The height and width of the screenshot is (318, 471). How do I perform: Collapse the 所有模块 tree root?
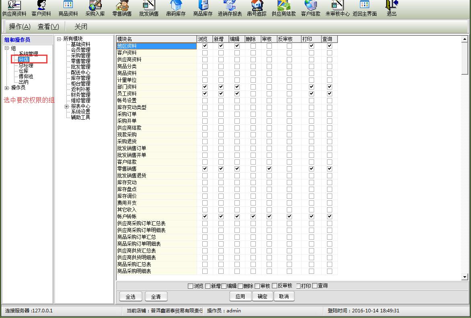pyautogui.click(x=59, y=39)
